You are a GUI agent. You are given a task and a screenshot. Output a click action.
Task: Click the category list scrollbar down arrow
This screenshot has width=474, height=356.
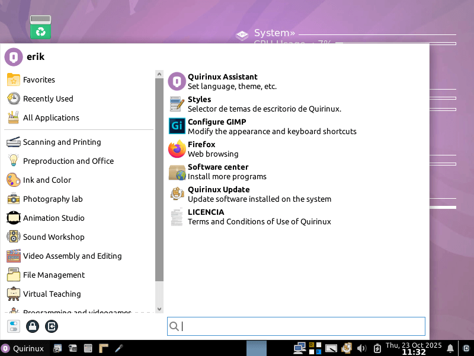159,309
